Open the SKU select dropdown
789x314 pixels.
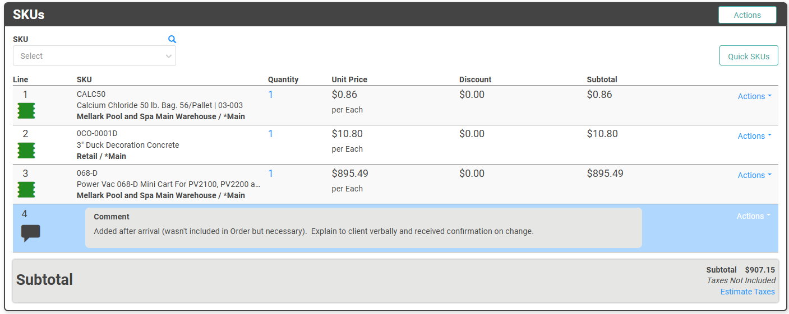pos(94,56)
